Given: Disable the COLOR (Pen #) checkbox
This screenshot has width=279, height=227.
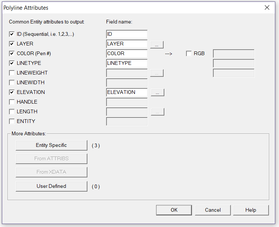Looking at the screenshot, I should (12, 53).
